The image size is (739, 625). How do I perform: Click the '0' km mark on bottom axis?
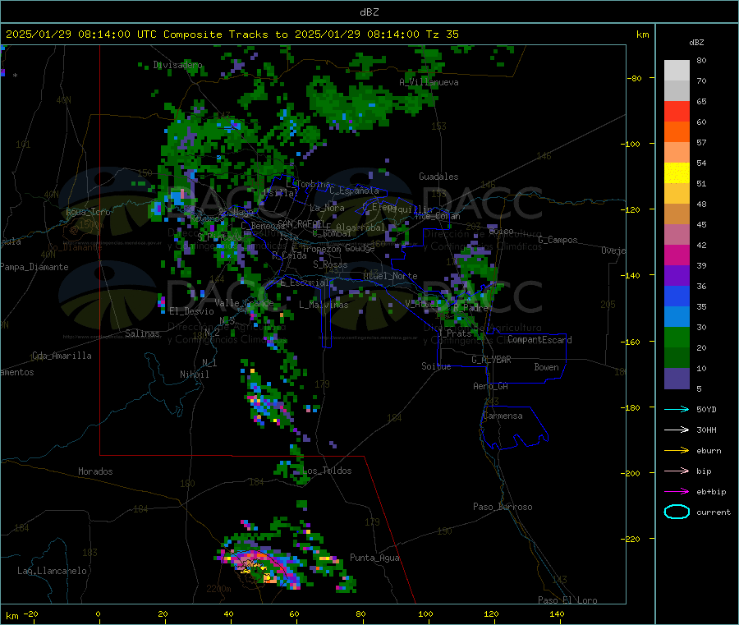[98, 614]
